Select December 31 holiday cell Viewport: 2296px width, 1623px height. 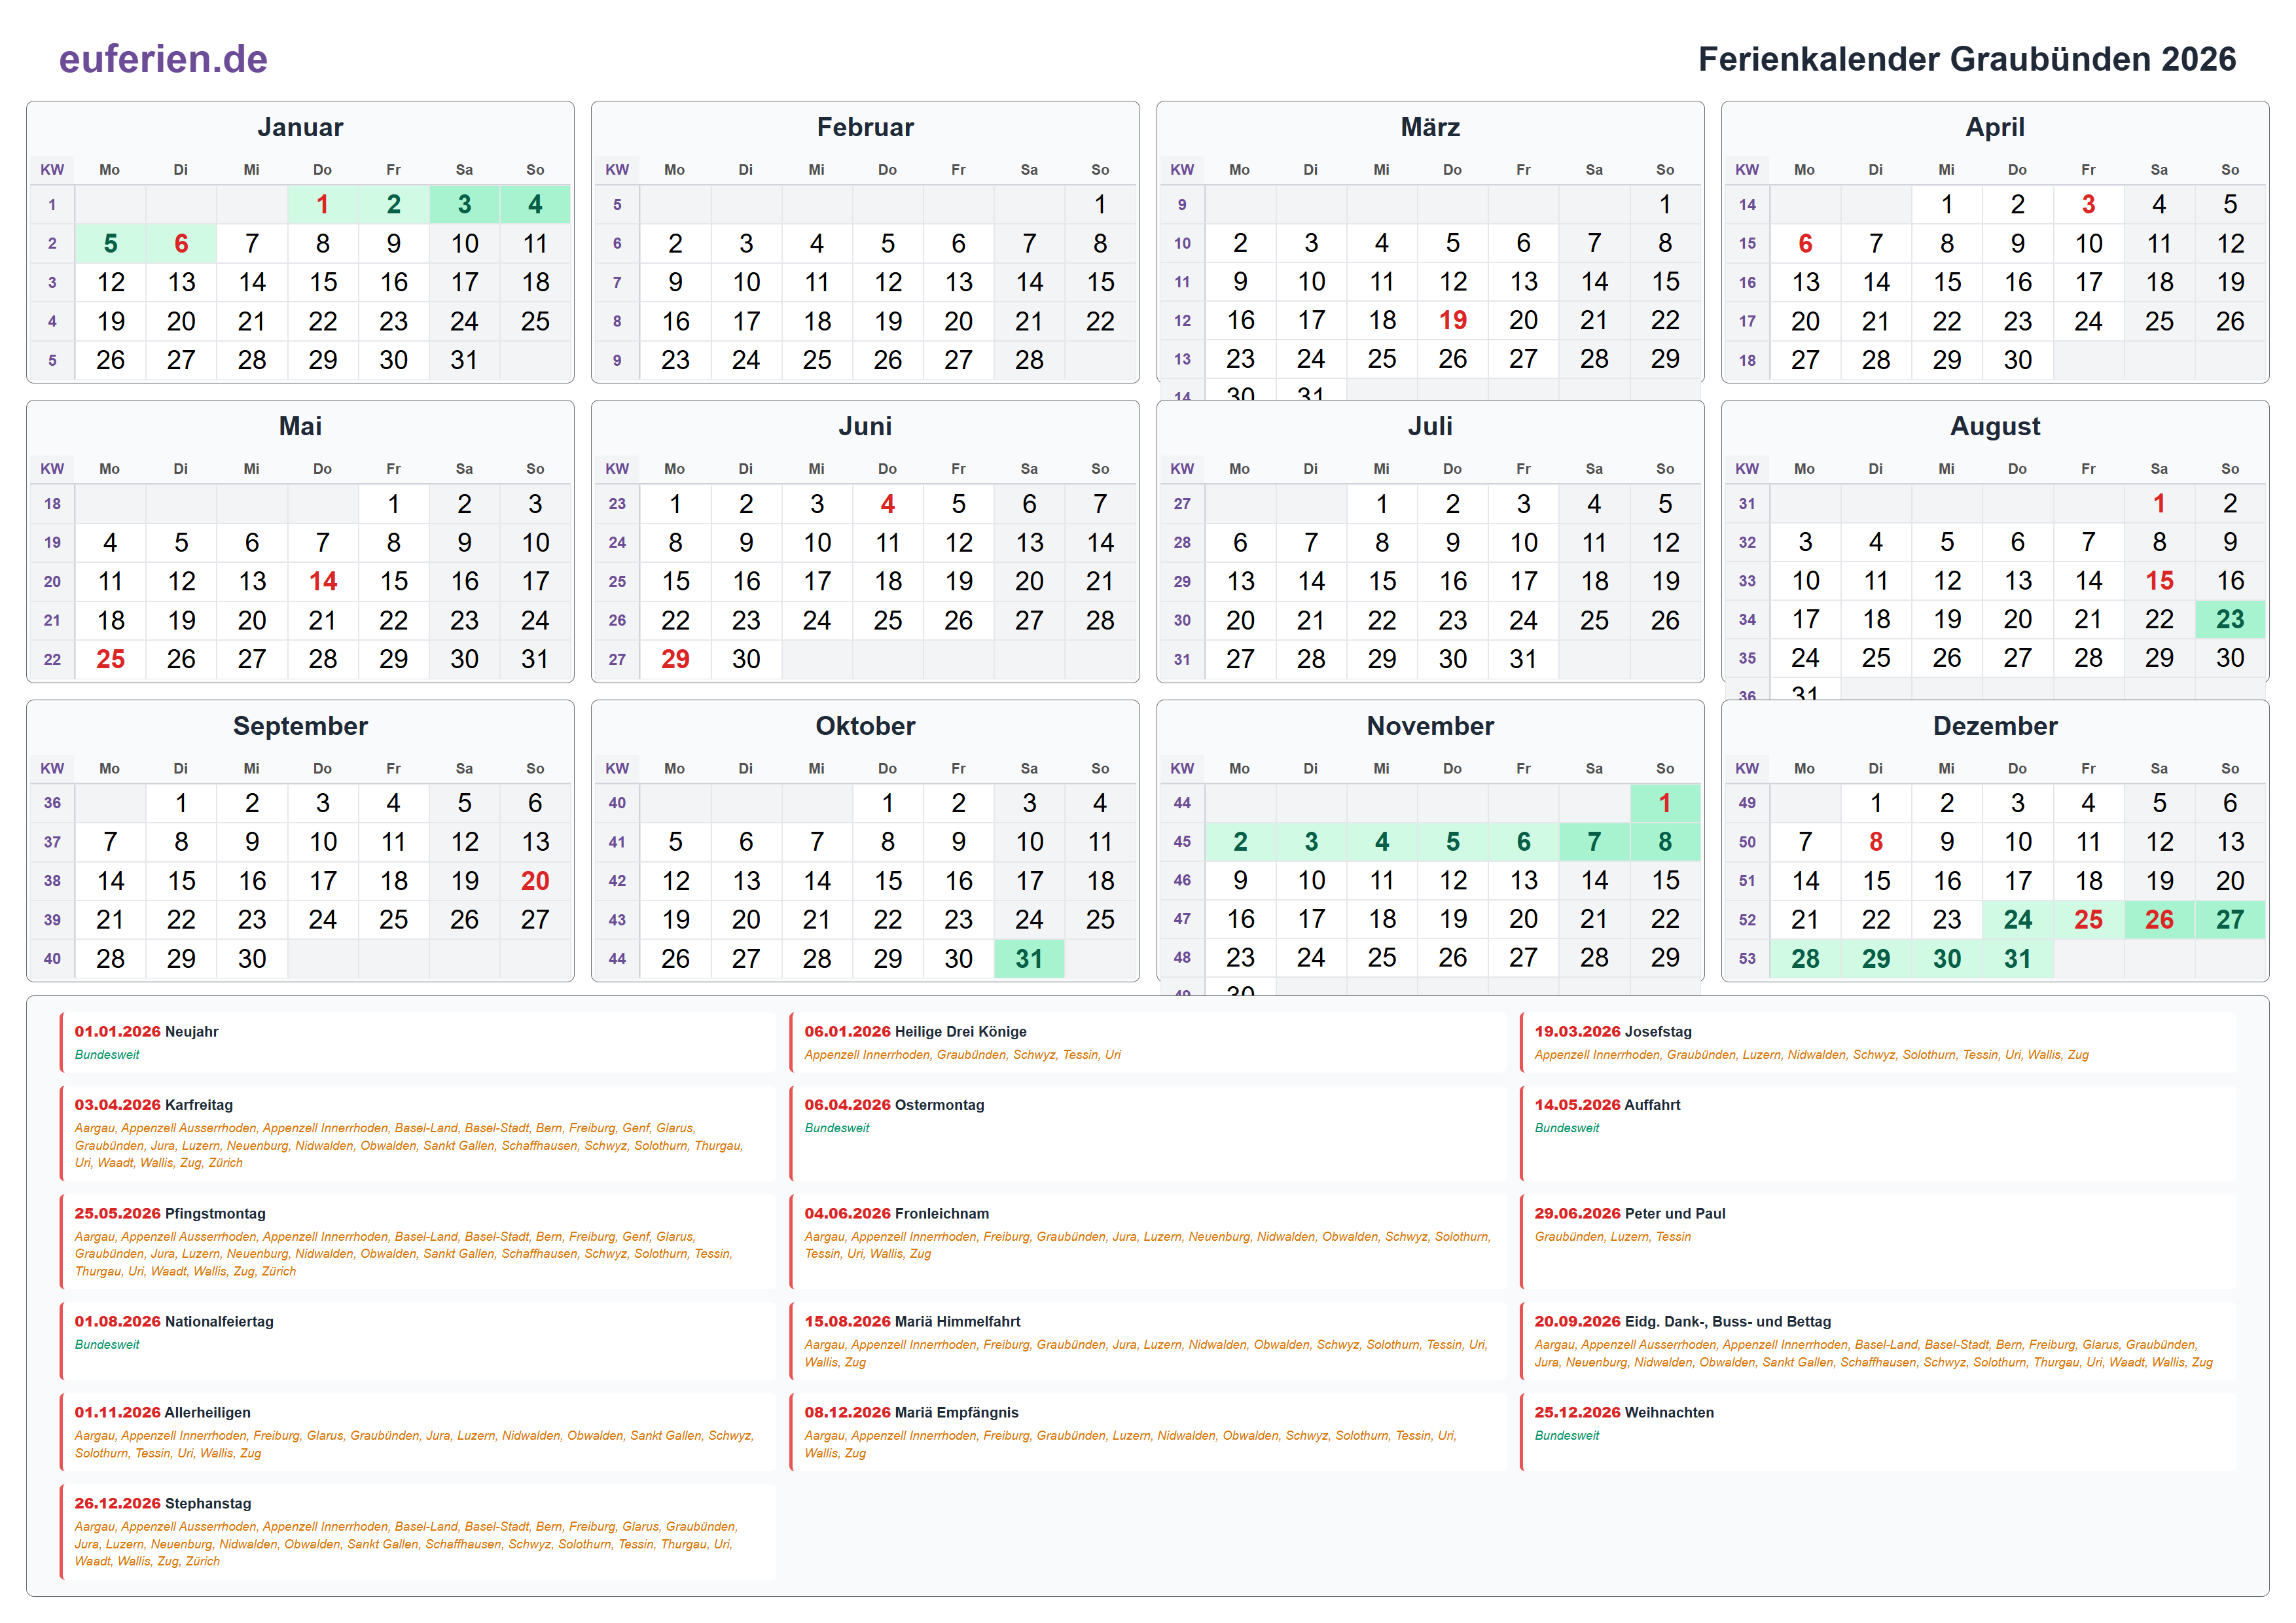tap(2017, 959)
